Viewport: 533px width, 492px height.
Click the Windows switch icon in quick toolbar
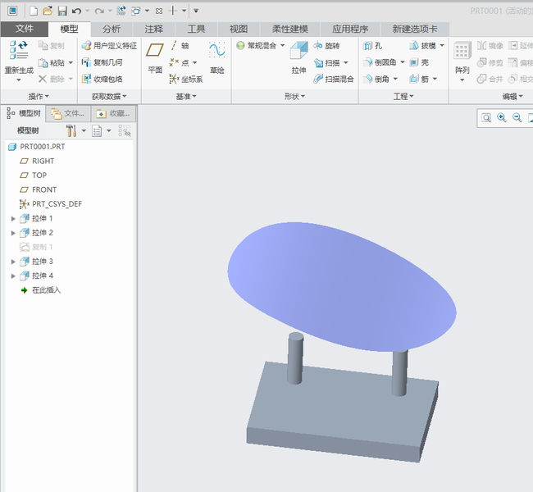tap(135, 11)
